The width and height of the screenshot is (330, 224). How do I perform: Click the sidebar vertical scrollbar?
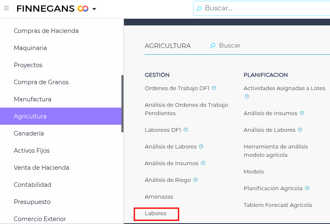(x=122, y=103)
